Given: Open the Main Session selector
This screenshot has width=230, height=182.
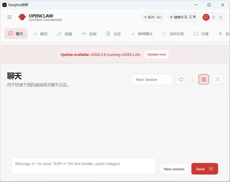Looking at the screenshot, I should [152, 79].
